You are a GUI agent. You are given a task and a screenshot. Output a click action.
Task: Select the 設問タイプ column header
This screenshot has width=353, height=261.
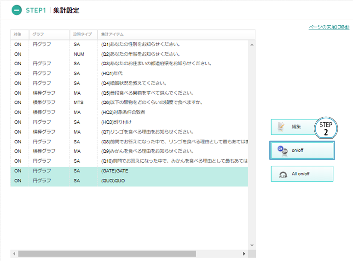[83, 34]
